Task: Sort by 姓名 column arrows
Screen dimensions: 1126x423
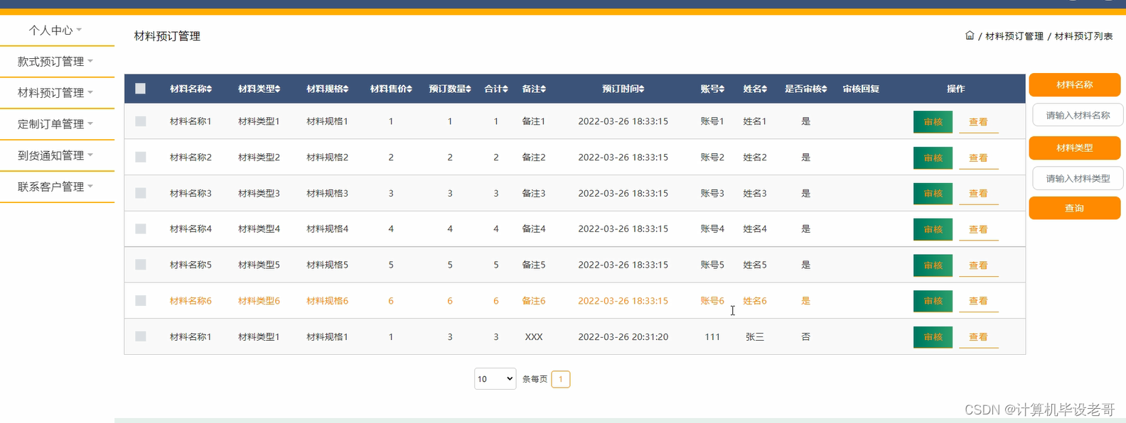Action: point(765,89)
